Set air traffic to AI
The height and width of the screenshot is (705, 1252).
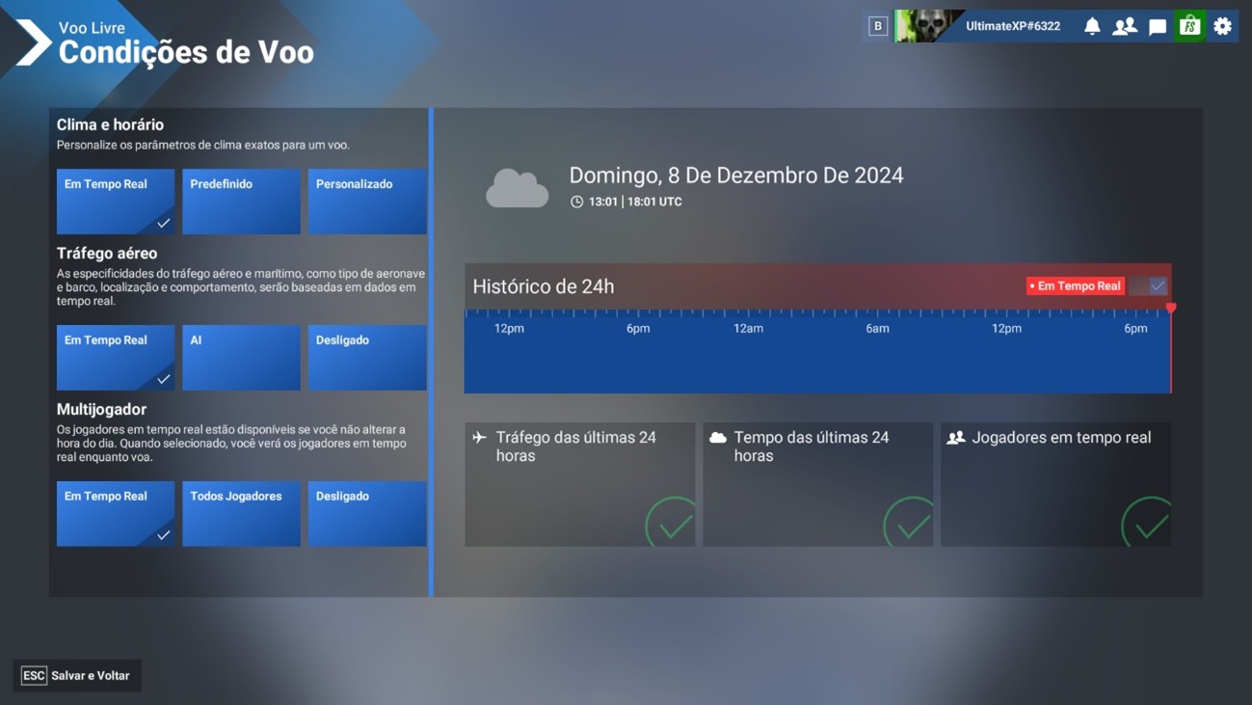point(241,357)
